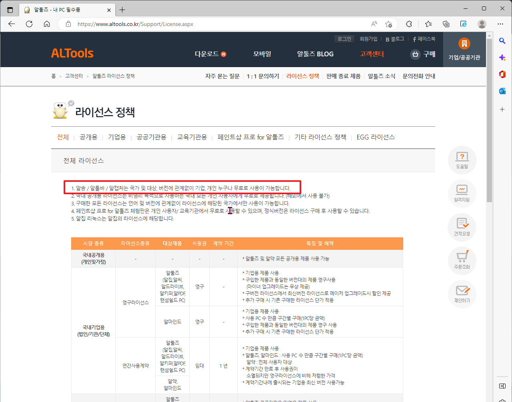Image resolution: width=512 pixels, height=402 pixels.
Task: Select the 라이선스 정책 submenu
Action: [x=303, y=76]
